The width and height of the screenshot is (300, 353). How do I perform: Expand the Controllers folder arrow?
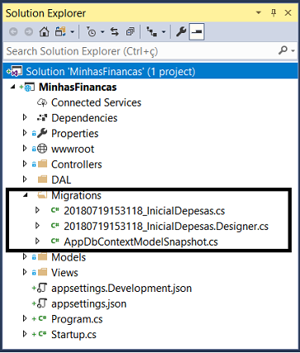pyautogui.click(x=25, y=164)
